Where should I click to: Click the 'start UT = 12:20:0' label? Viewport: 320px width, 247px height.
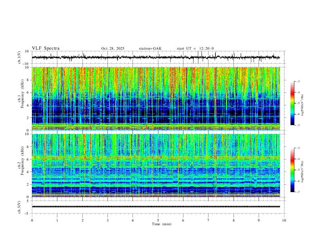pos(195,48)
